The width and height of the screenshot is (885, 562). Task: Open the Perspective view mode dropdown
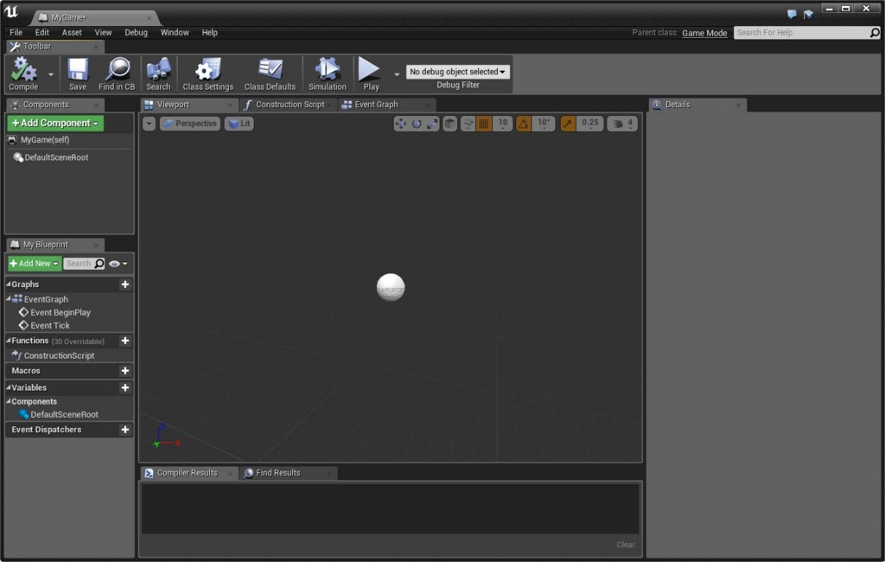pos(190,124)
